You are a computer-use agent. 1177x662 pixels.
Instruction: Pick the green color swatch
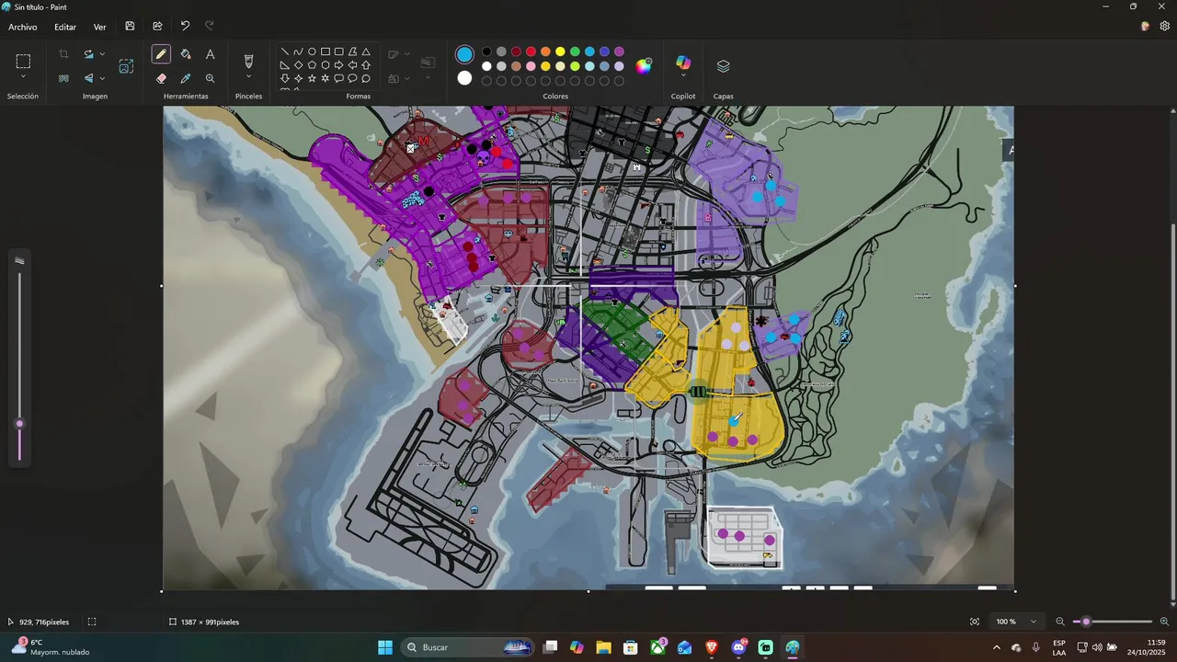(576, 51)
